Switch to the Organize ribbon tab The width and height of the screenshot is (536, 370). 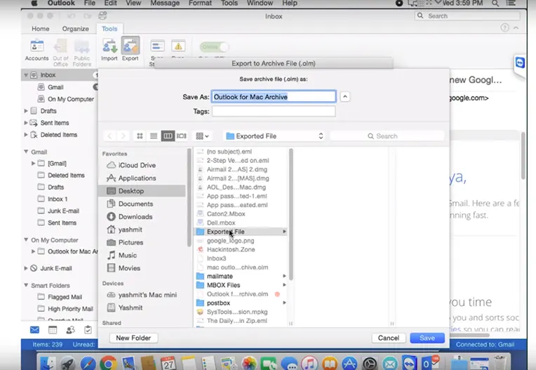76,29
